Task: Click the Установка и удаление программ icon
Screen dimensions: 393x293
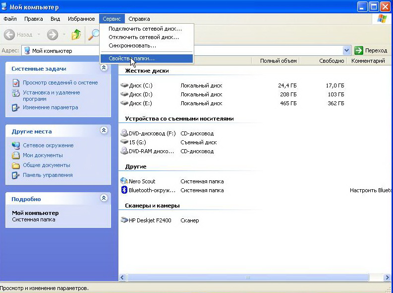Action: (x=16, y=93)
